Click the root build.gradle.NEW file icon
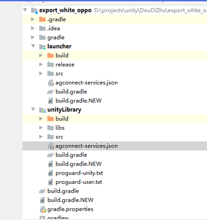207x220 pixels. pyautogui.click(x=42, y=200)
